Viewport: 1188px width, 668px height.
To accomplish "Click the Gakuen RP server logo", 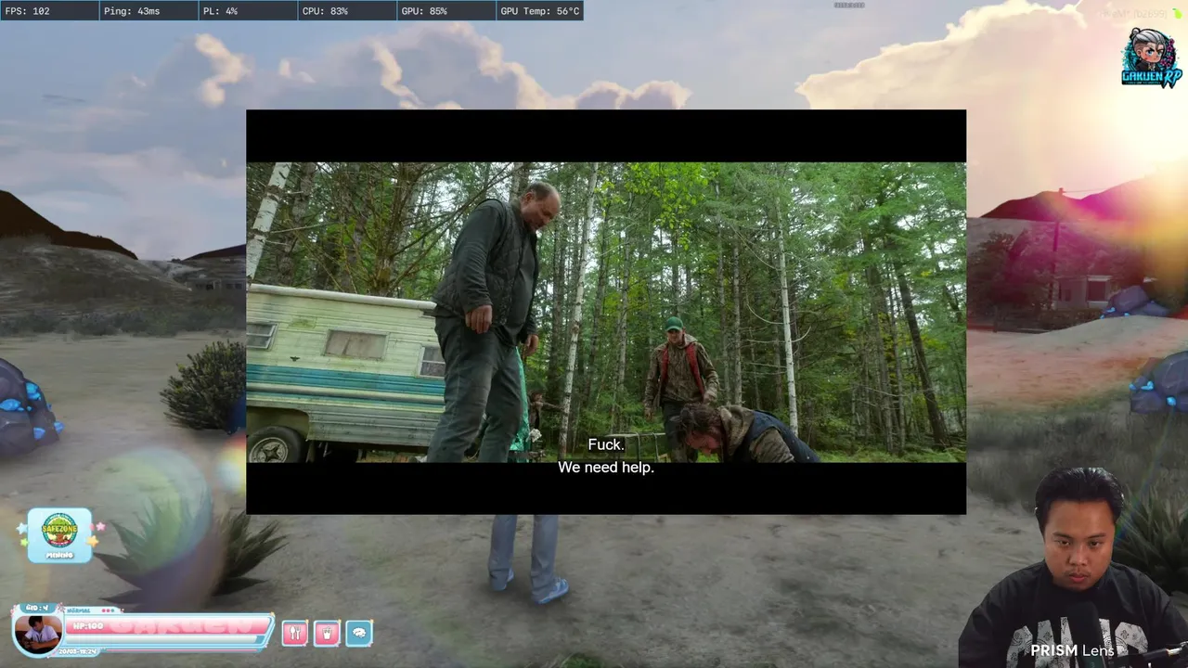I will click(x=1152, y=58).
